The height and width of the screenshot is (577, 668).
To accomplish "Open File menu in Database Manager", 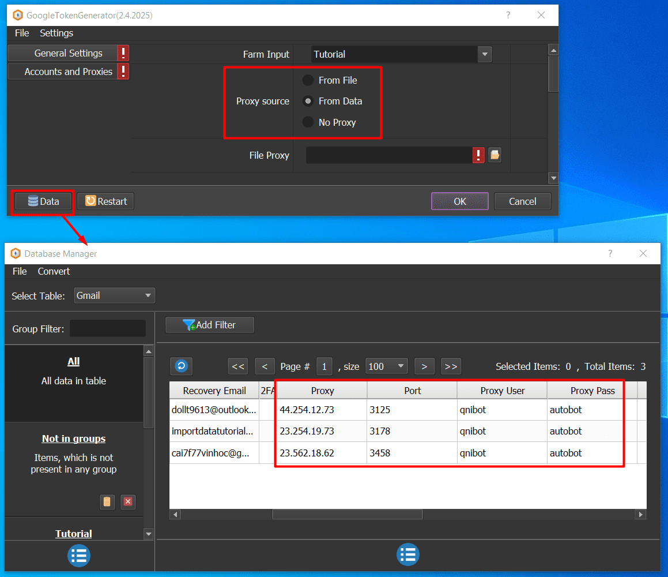I will [x=20, y=271].
